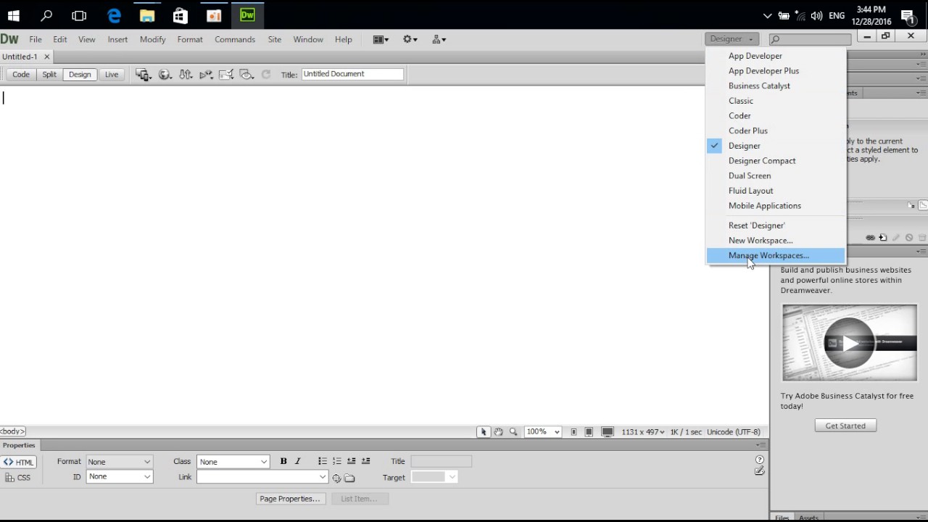This screenshot has width=928, height=522.
Task: Switch to desktop size window icon
Action: click(x=608, y=432)
